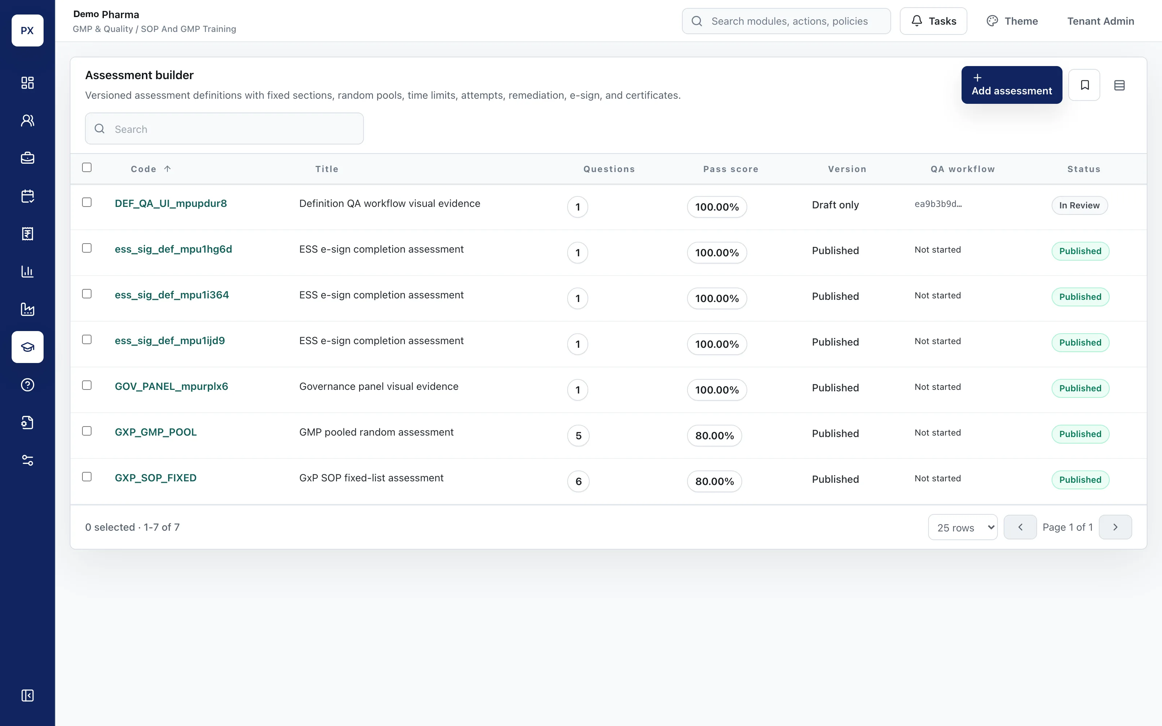Screen dimensions: 1162x726
Task: Go to the previous page chevron
Action: (x=1020, y=527)
